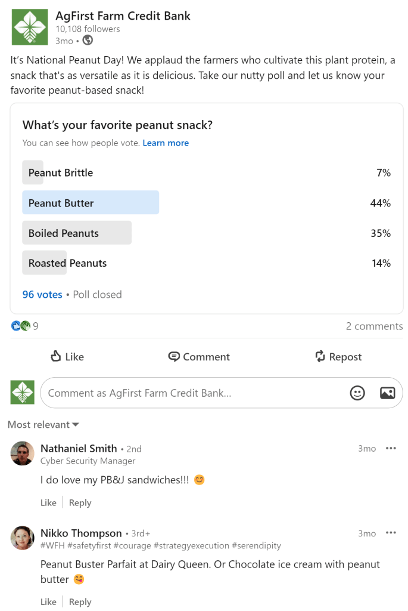Click the AgFirst logo beside the post header
This screenshot has width=408, height=611.
tap(29, 27)
